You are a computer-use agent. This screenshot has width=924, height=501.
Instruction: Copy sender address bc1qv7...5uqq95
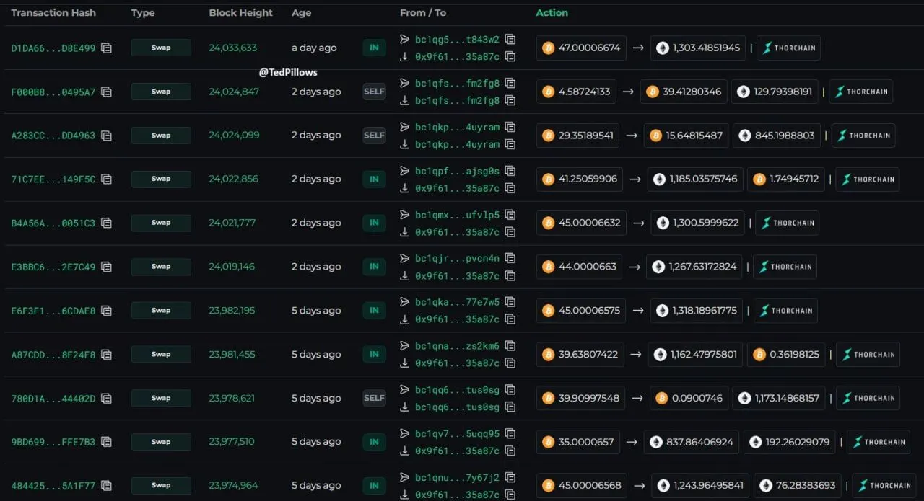tap(510, 433)
